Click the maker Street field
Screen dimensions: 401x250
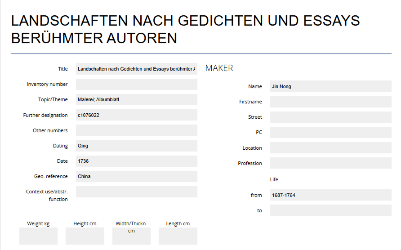pos(330,117)
